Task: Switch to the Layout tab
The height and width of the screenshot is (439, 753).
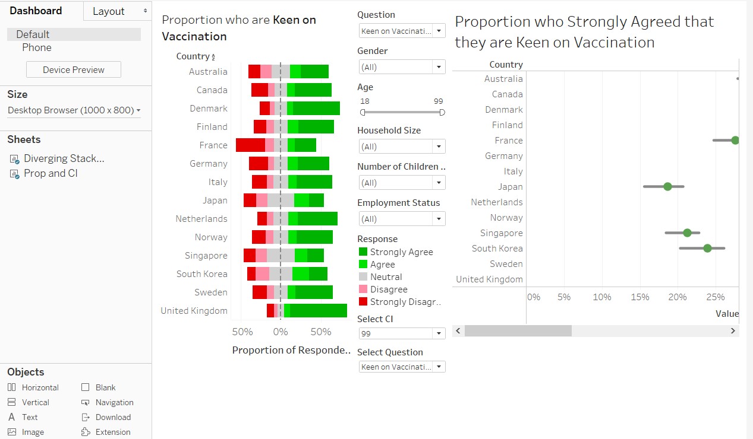Action: click(108, 11)
